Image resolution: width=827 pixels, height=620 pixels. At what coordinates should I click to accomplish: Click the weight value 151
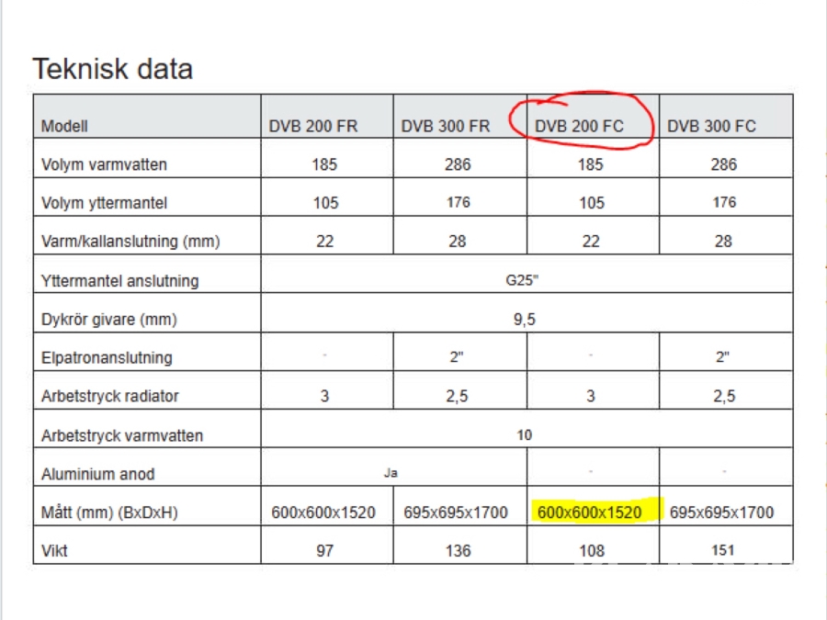[723, 550]
